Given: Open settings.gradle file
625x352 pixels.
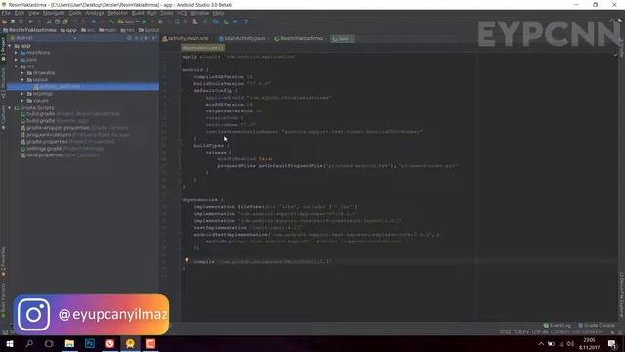Looking at the screenshot, I should point(62,148).
